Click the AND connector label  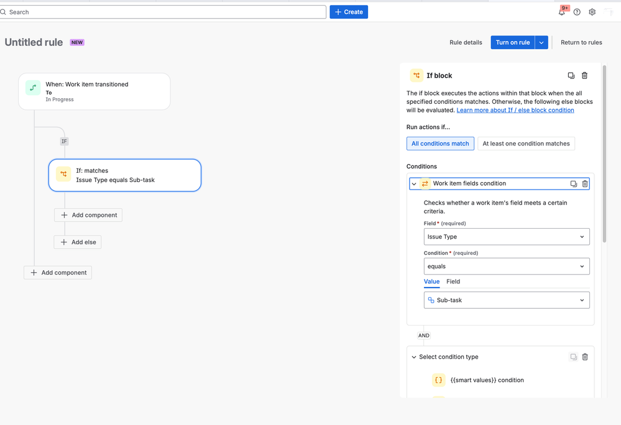pos(424,336)
